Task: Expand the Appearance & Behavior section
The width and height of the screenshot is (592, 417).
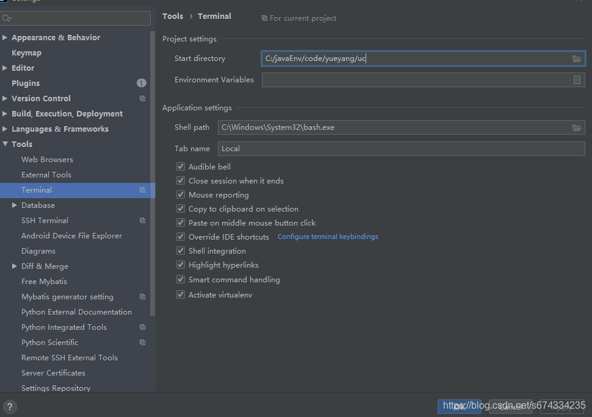Action: [5, 37]
